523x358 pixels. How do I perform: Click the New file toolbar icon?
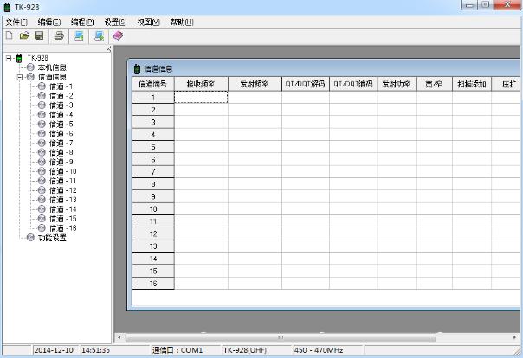tap(10, 35)
